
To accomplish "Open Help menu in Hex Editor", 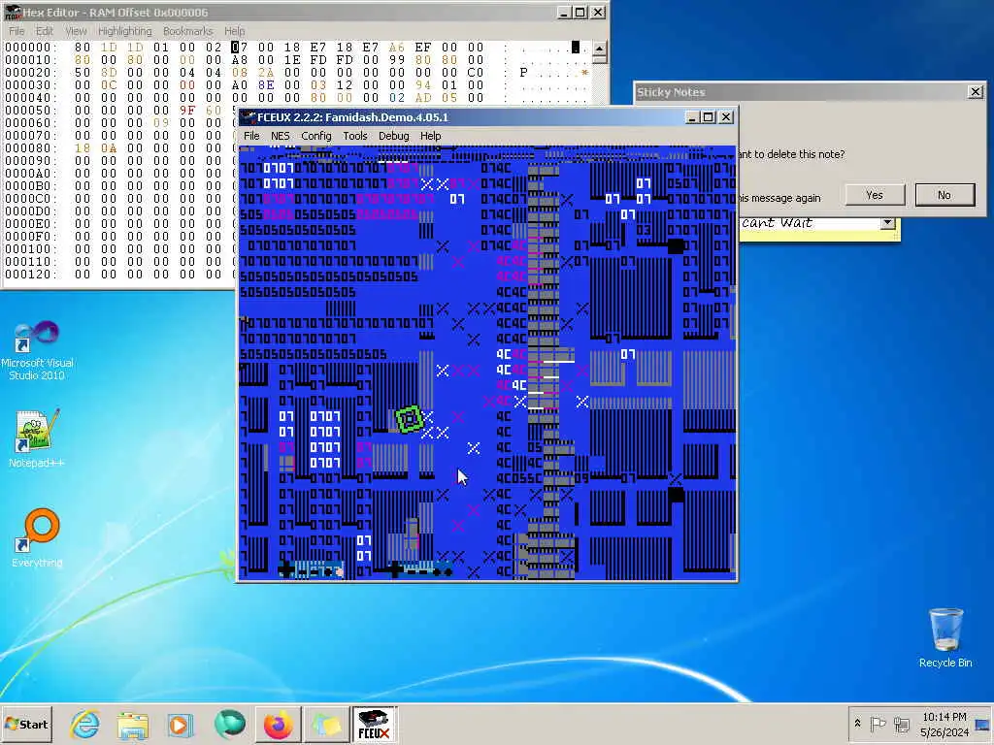I will [234, 30].
